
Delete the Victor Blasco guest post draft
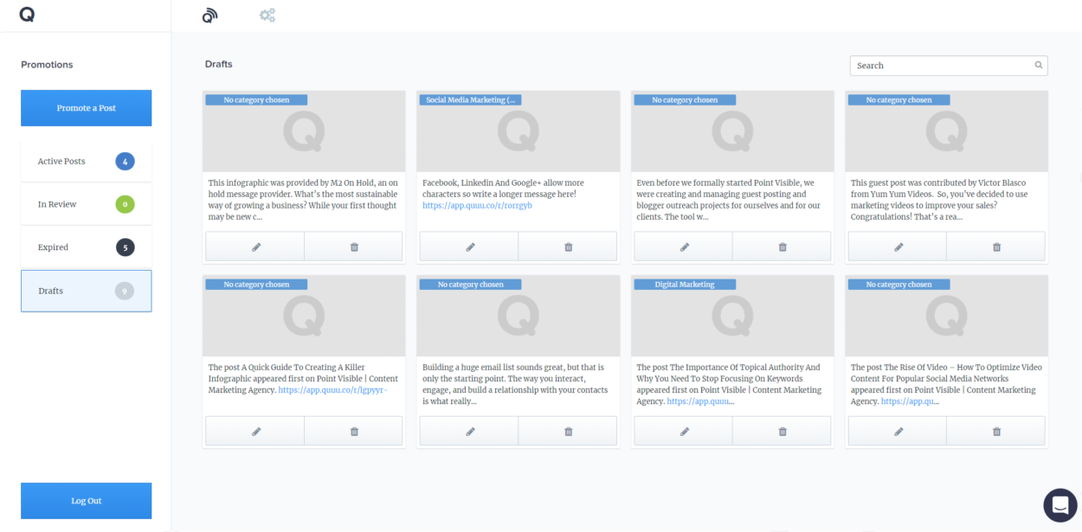pyautogui.click(x=996, y=247)
